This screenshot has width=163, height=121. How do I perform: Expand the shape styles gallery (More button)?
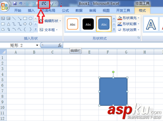click(114, 29)
